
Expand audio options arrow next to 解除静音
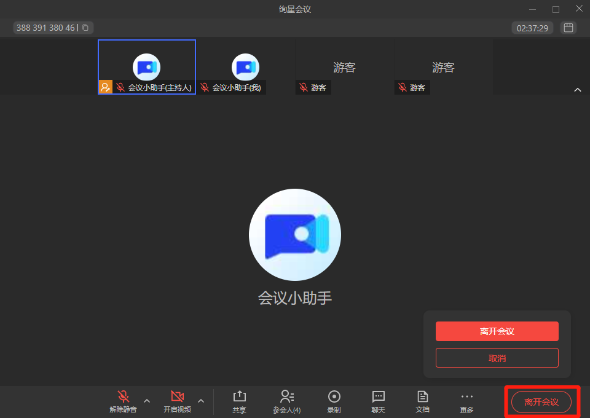tap(147, 401)
